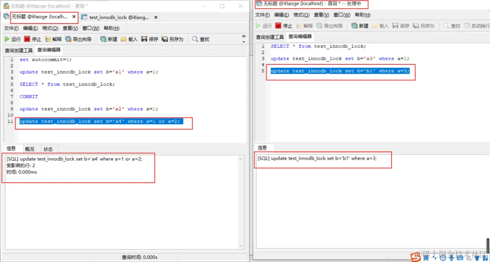Open 窗口(W) menu in right window
Image resolution: width=490 pixels, height=262 pixels.
(342, 15)
